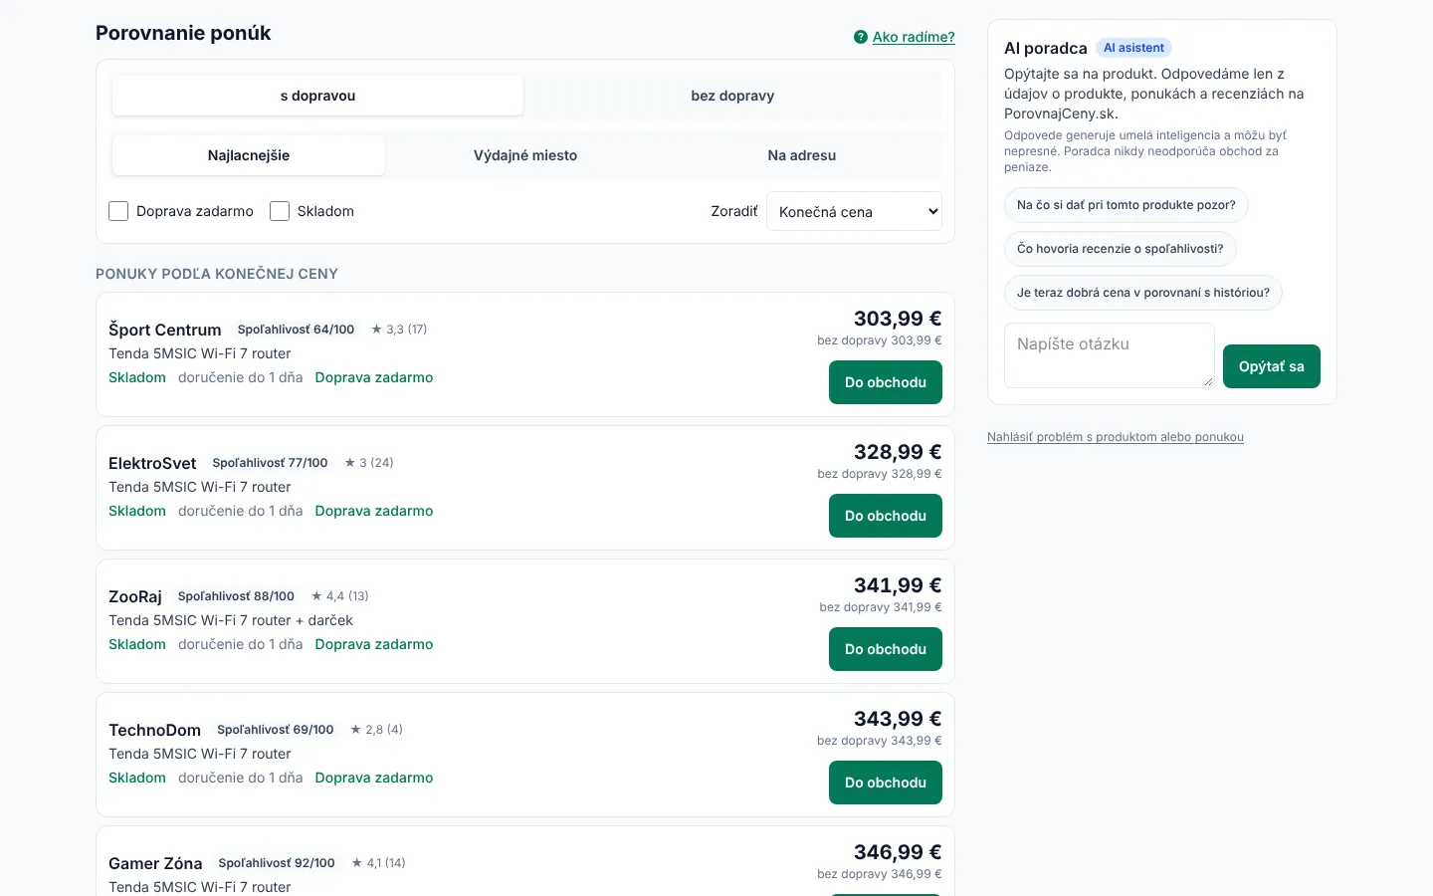The width and height of the screenshot is (1433, 896).
Task: Click the ElektroSvet shop name
Action: (x=152, y=463)
